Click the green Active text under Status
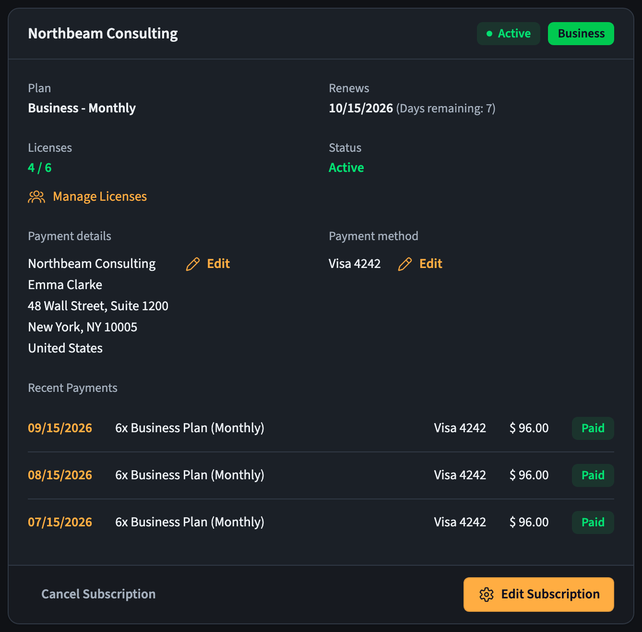 tap(346, 168)
